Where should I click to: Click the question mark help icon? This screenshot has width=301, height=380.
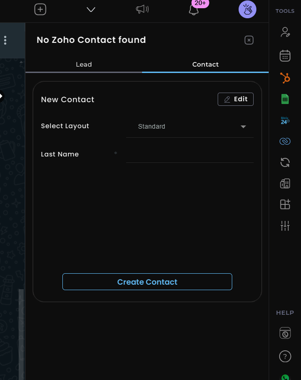[285, 356]
